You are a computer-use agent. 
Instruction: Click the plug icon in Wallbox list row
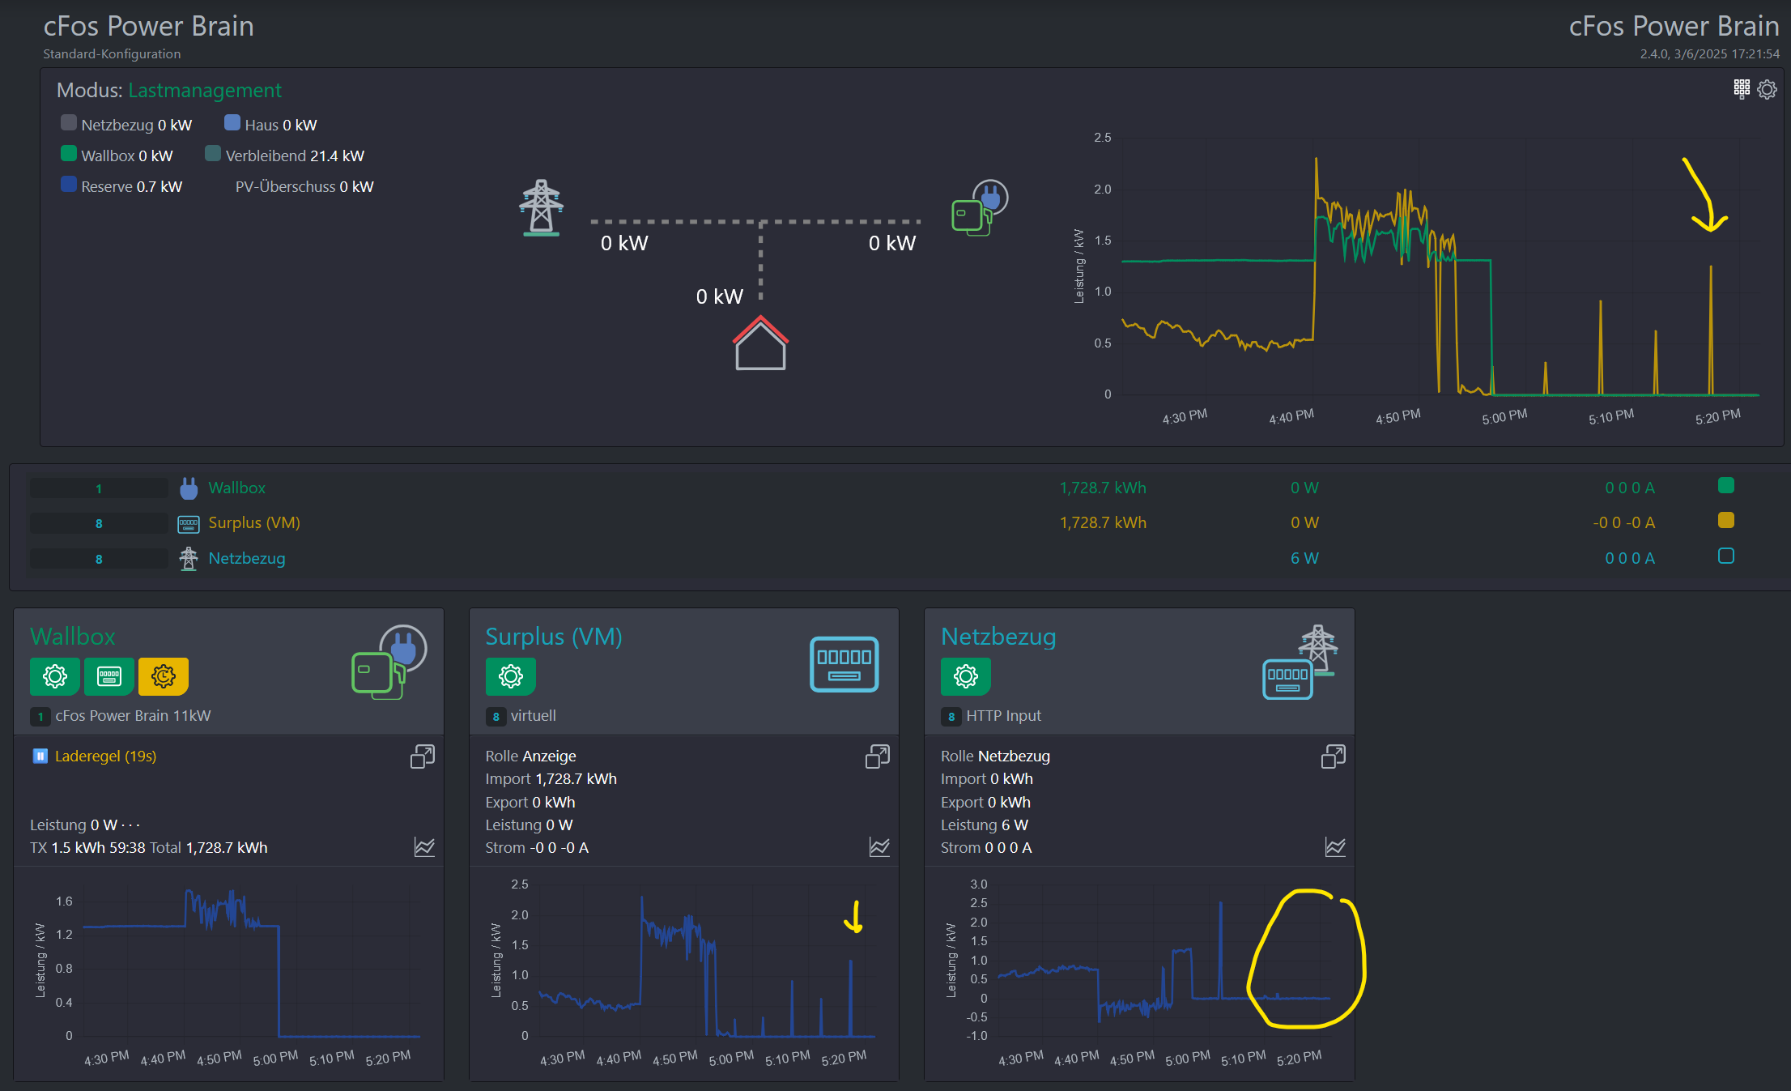(189, 488)
